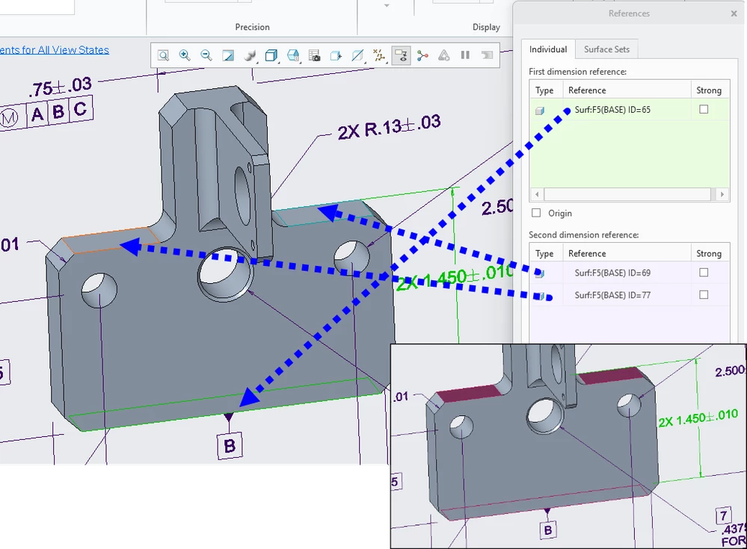Click the 'Second dimension reference:' label
The image size is (747, 549).
tap(583, 235)
